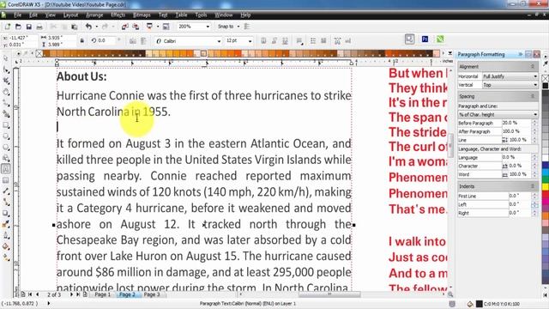Collapse the Alignment section in Paragraph Formatting

point(533,67)
